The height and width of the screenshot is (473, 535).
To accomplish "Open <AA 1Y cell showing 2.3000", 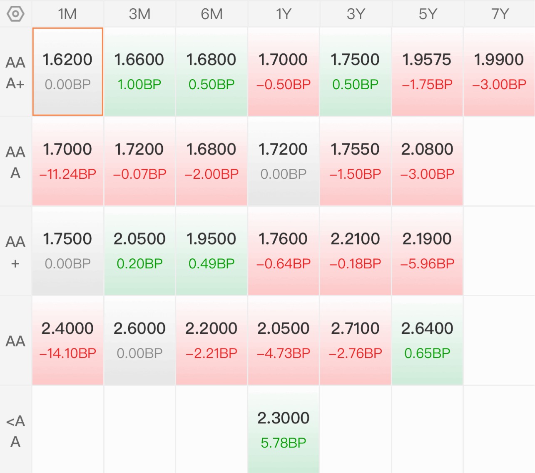I will pos(284,430).
